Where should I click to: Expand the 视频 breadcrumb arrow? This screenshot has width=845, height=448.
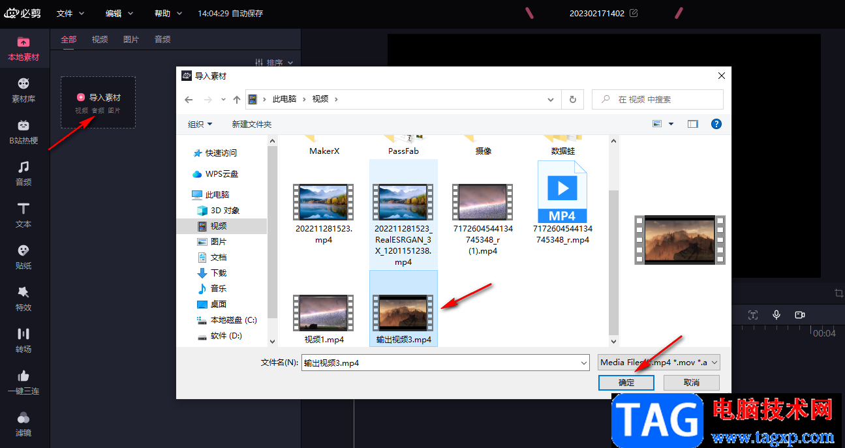(x=336, y=99)
